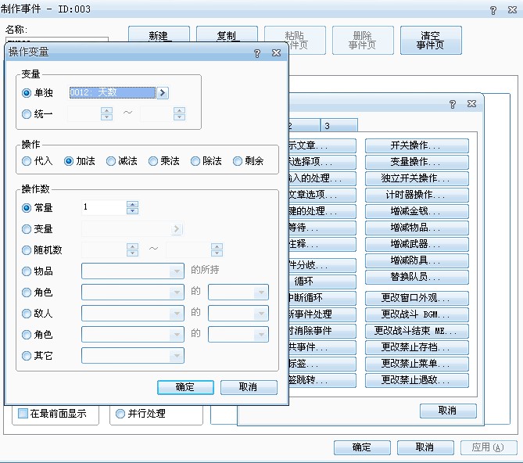Insert the 中断循环 command
The width and height of the screenshot is (523, 463).
pos(322,298)
